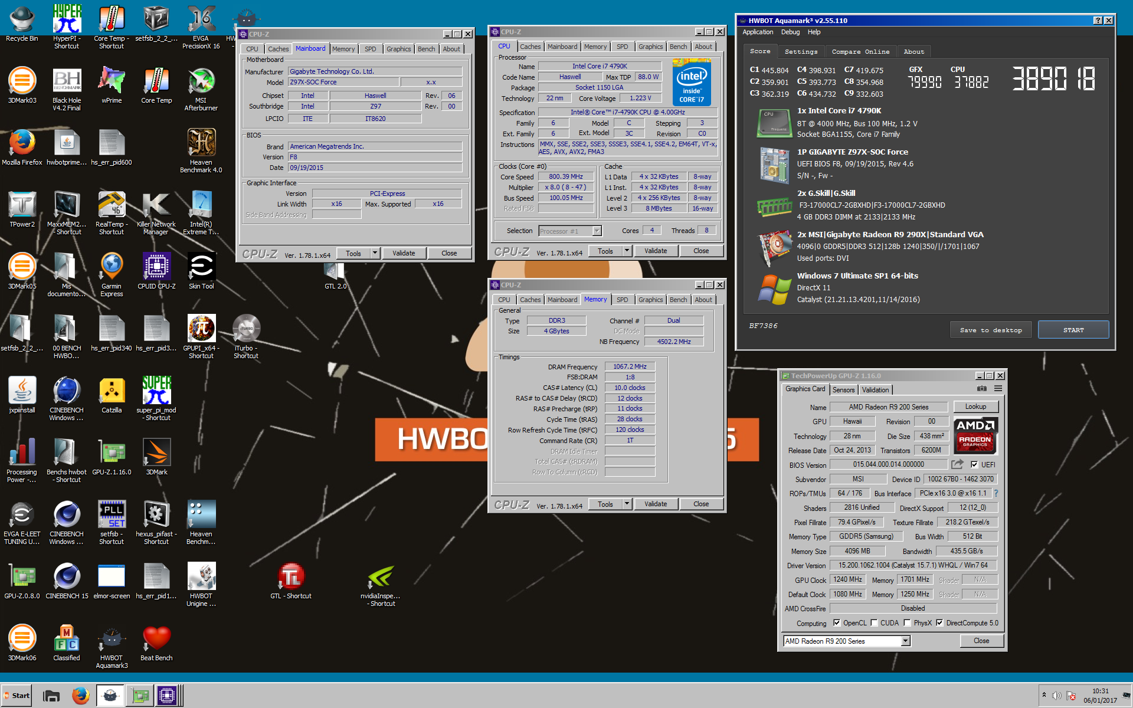
Task: Click Lookup button in GPU-Z
Action: pyautogui.click(x=975, y=407)
